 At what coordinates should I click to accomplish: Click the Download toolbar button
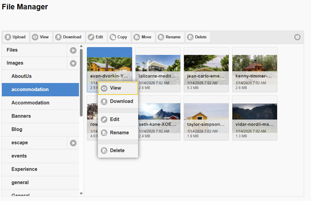(x=69, y=37)
